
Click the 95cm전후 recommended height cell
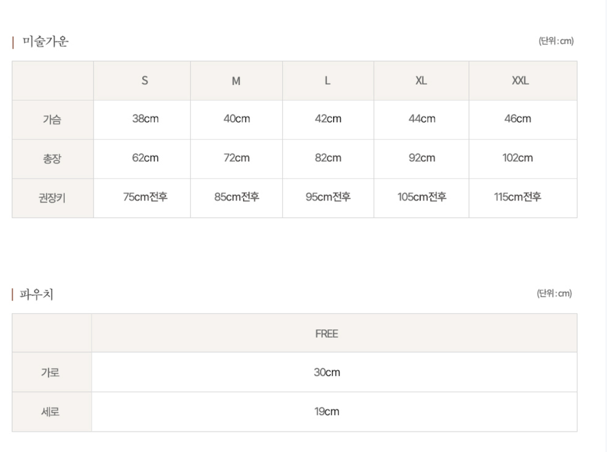tap(328, 197)
